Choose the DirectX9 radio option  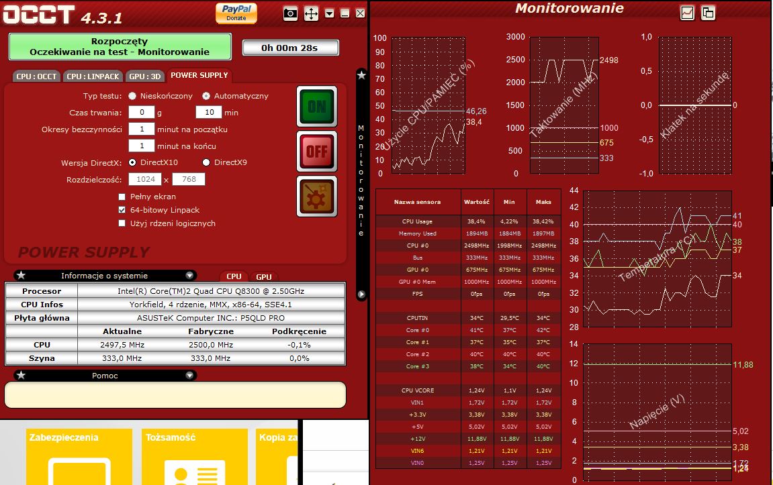(x=206, y=162)
